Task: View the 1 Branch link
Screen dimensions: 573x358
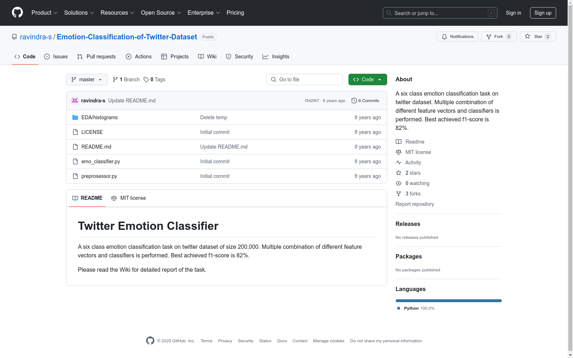Action: pos(126,79)
